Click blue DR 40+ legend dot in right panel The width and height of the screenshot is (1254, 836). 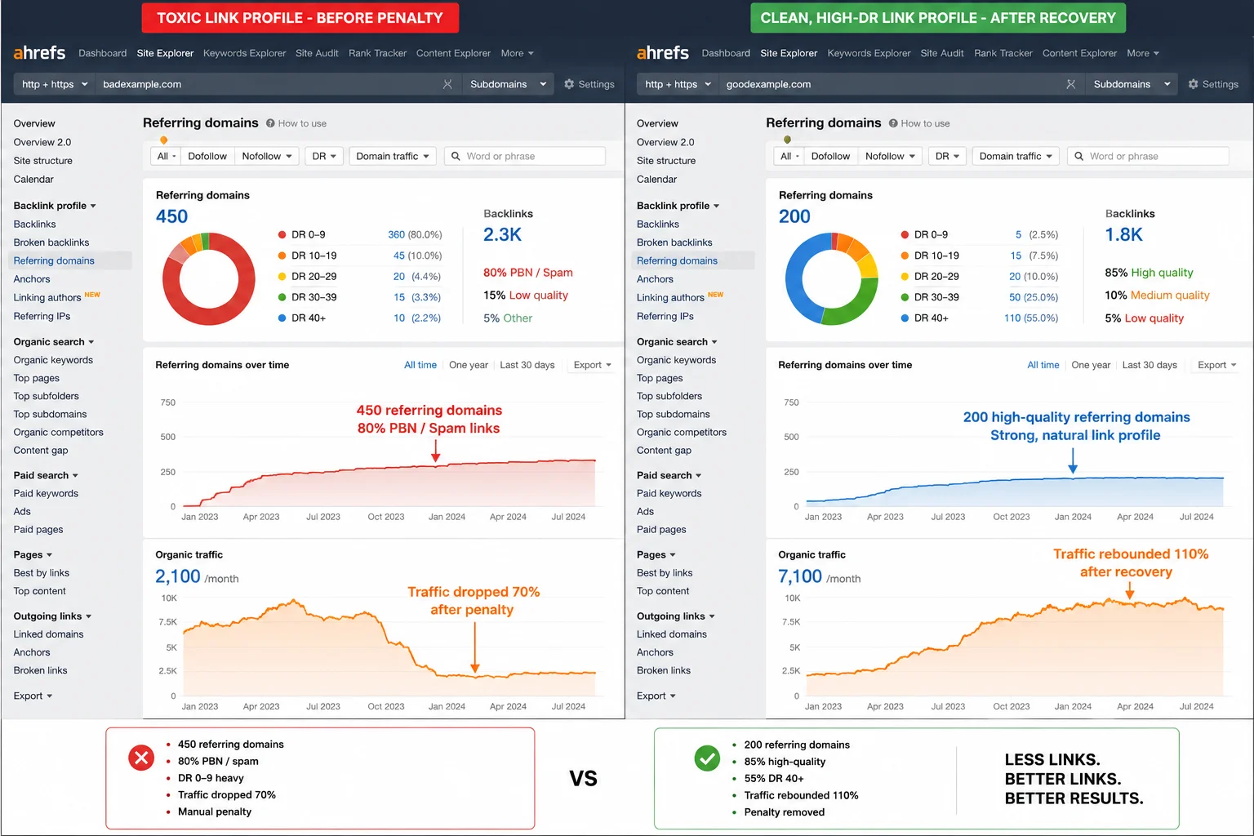pyautogui.click(x=905, y=318)
